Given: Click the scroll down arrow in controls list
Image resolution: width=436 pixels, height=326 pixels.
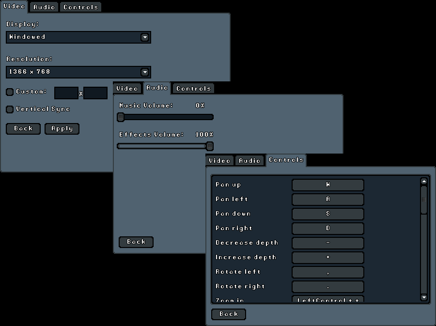Looking at the screenshot, I should (424, 297).
